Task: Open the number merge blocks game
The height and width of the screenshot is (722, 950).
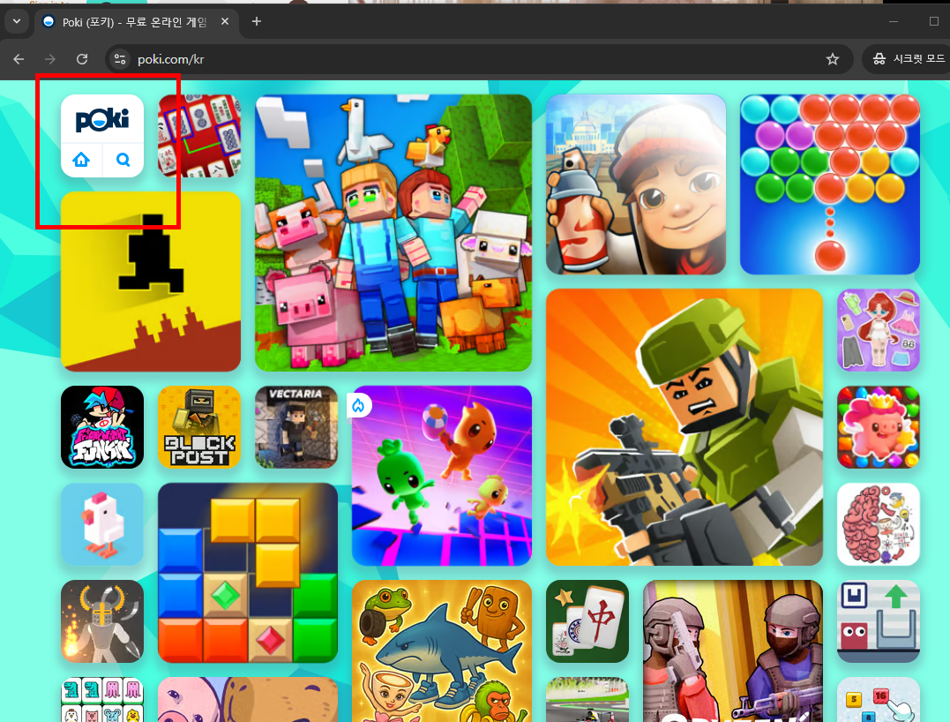Action: tap(878, 700)
